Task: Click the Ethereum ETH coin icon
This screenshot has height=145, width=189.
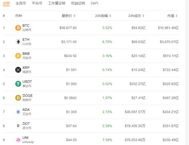Action: pos(18,42)
